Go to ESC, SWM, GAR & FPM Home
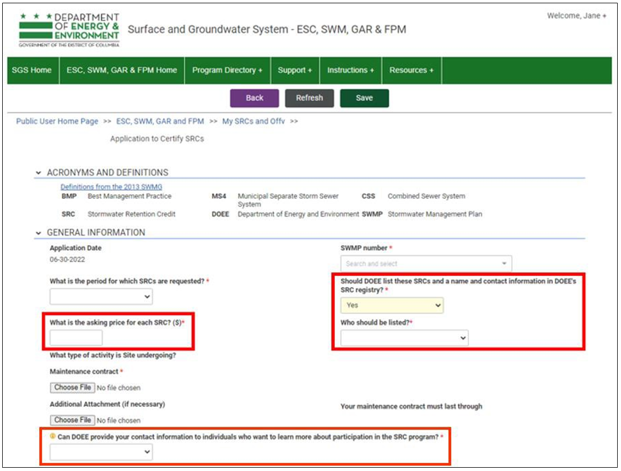 pos(122,70)
